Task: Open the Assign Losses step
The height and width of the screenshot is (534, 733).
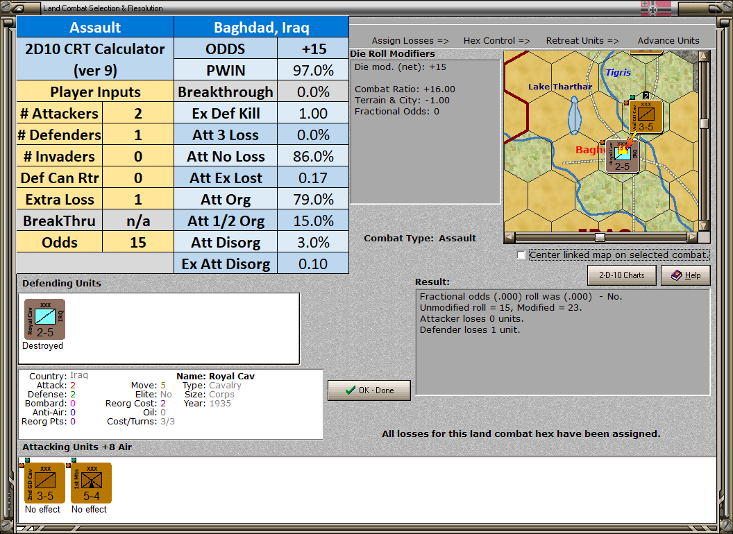Action: click(x=410, y=41)
